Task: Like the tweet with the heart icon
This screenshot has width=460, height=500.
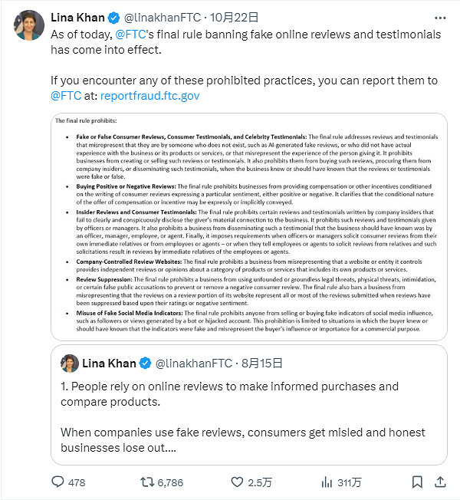Action: [x=239, y=482]
